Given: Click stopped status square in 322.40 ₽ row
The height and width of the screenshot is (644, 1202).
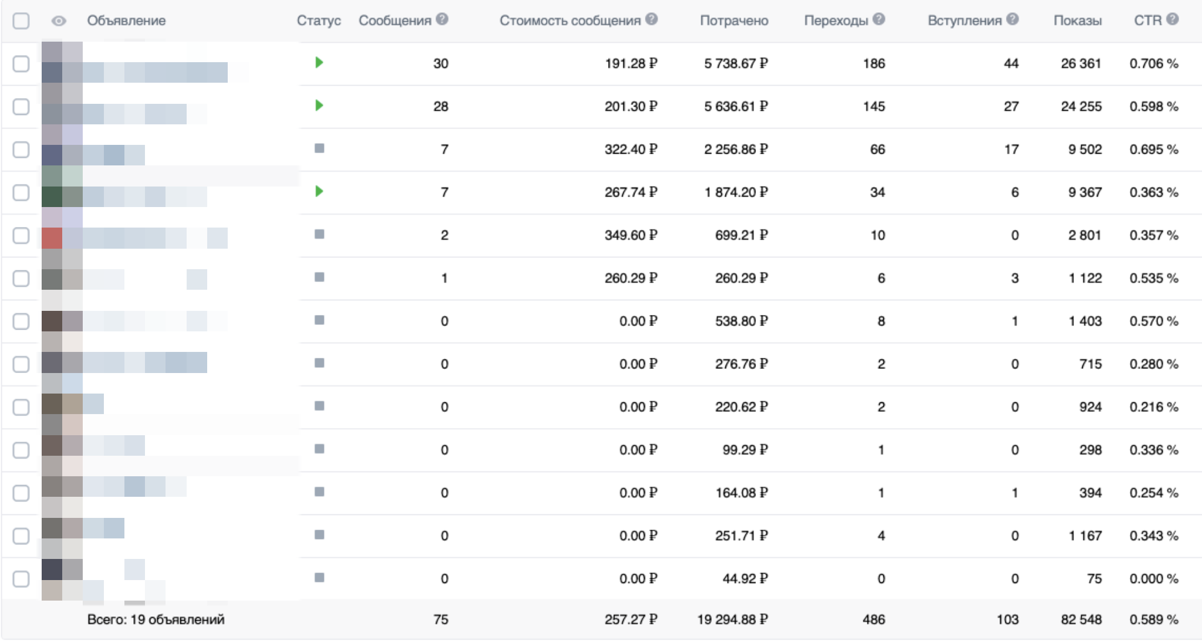Looking at the screenshot, I should (319, 148).
